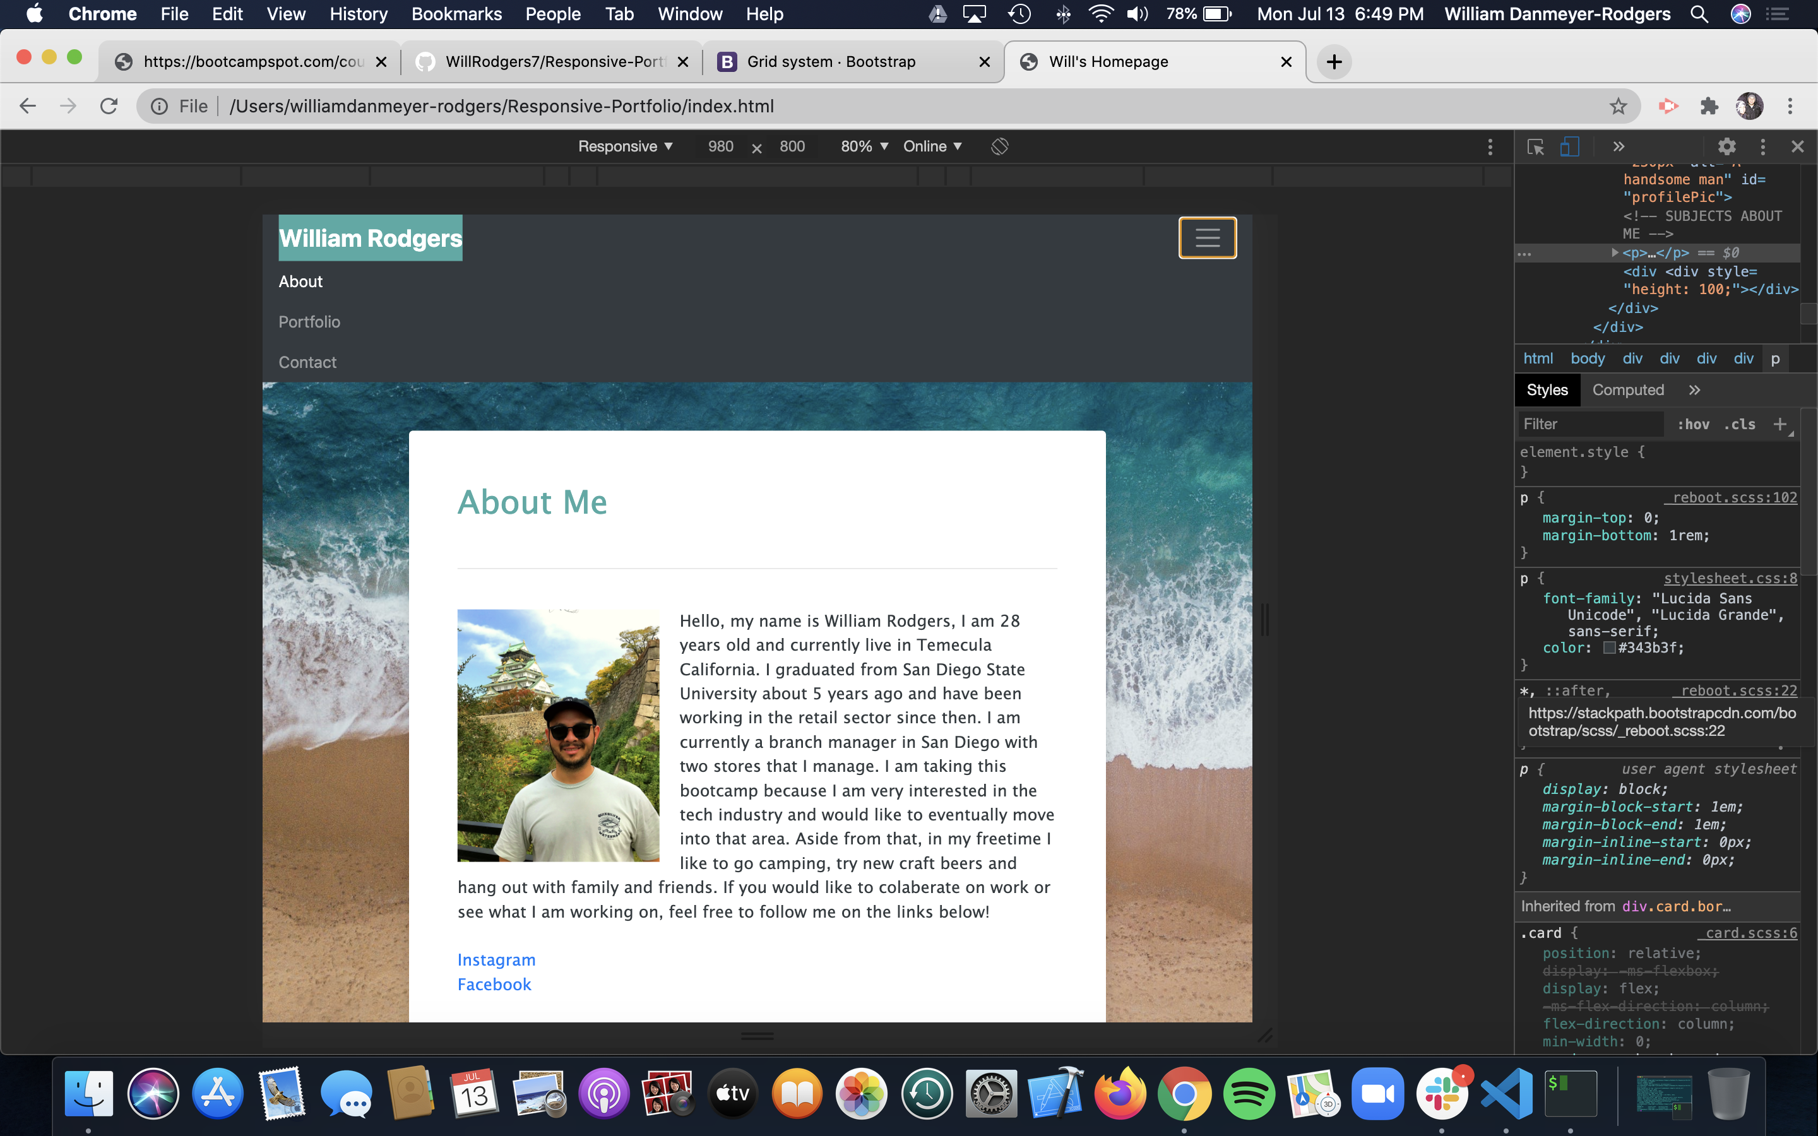Switch to the Computed tab

click(1628, 390)
